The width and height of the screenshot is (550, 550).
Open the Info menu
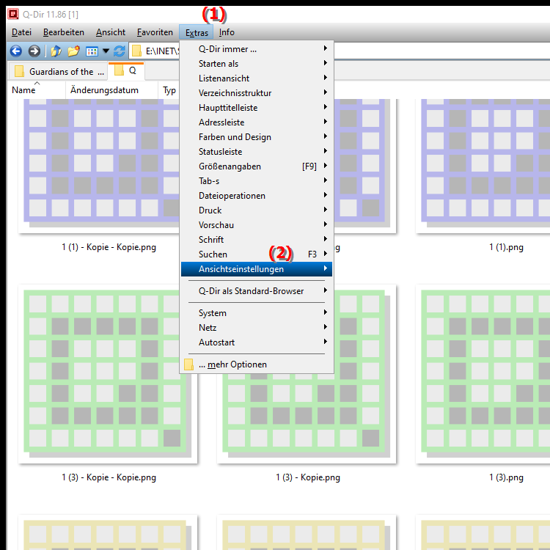(x=227, y=32)
